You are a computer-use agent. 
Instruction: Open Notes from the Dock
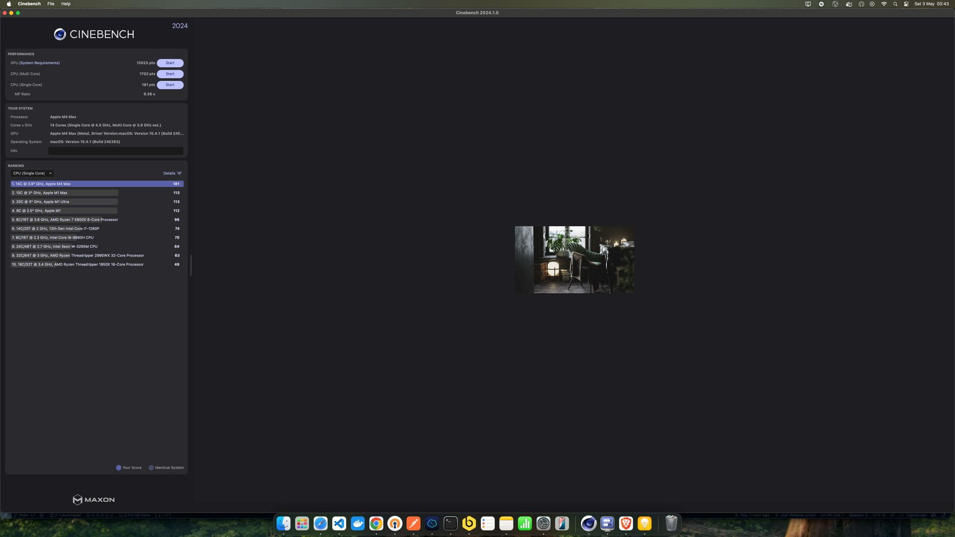tap(506, 524)
